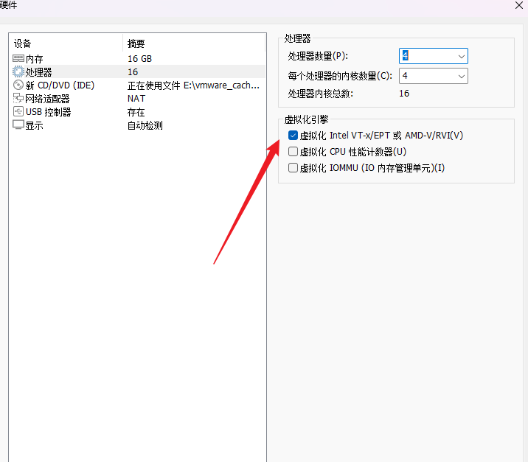The height and width of the screenshot is (462, 528).
Task: Click the 处理器数量(P): label
Action: point(318,56)
